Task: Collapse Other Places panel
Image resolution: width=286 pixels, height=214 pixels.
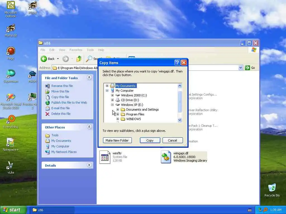Action: point(89,127)
